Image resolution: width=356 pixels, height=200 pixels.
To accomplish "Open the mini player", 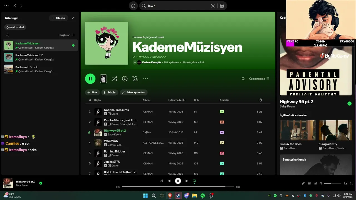I will 346,183.
